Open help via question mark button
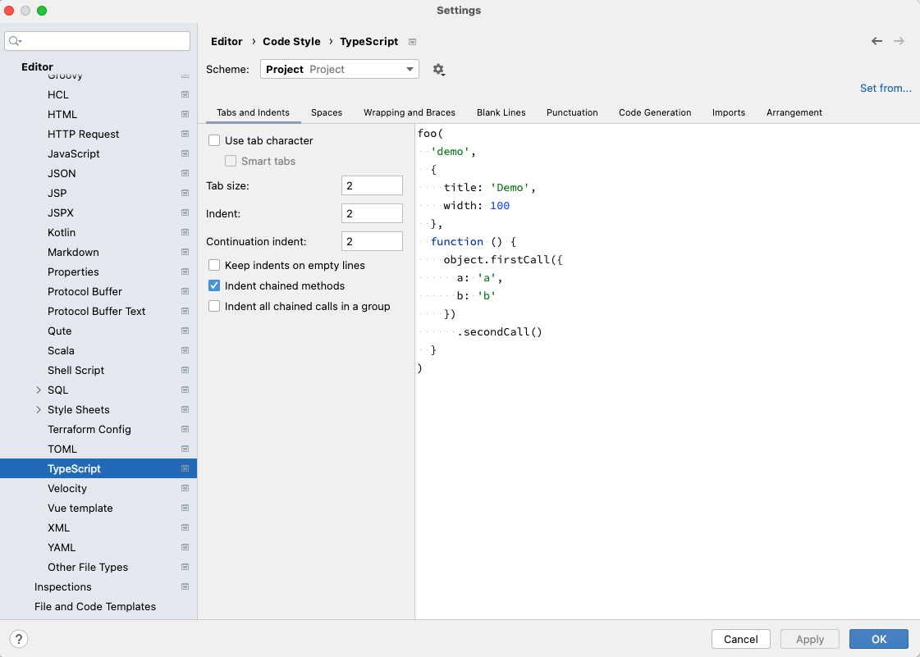920x657 pixels. tap(19, 639)
